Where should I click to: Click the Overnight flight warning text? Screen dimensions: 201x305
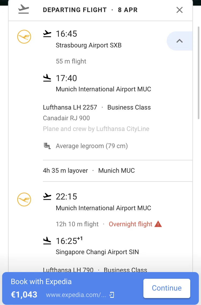click(131, 224)
